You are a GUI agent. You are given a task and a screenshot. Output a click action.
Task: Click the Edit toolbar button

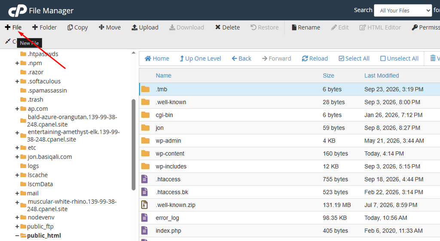click(x=340, y=27)
